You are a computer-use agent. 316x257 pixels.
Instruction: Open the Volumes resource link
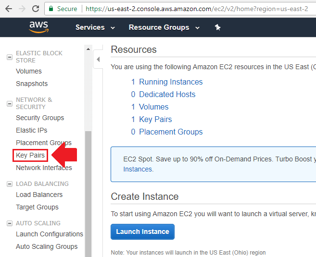[x=154, y=107]
